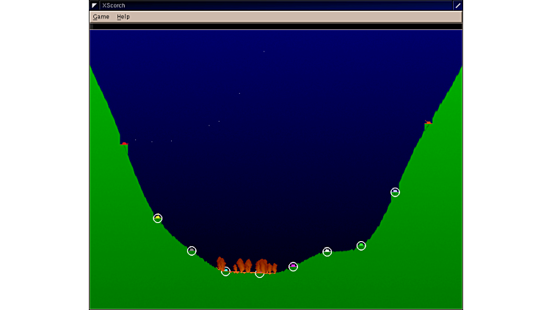This screenshot has width=552, height=310.
Task: Click the burning orange flames in the valley
Action: tap(246, 265)
